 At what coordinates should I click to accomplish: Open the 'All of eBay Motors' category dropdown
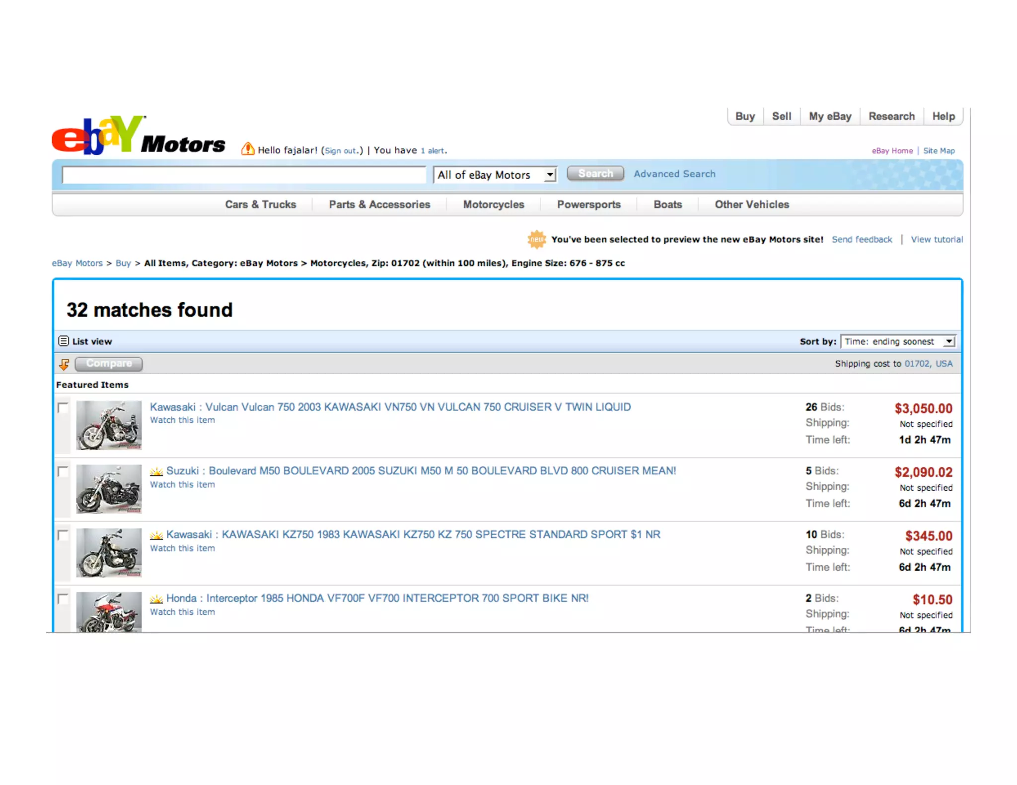(495, 175)
